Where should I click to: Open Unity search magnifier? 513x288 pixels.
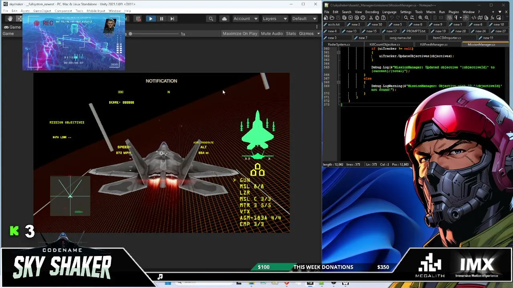(x=211, y=18)
